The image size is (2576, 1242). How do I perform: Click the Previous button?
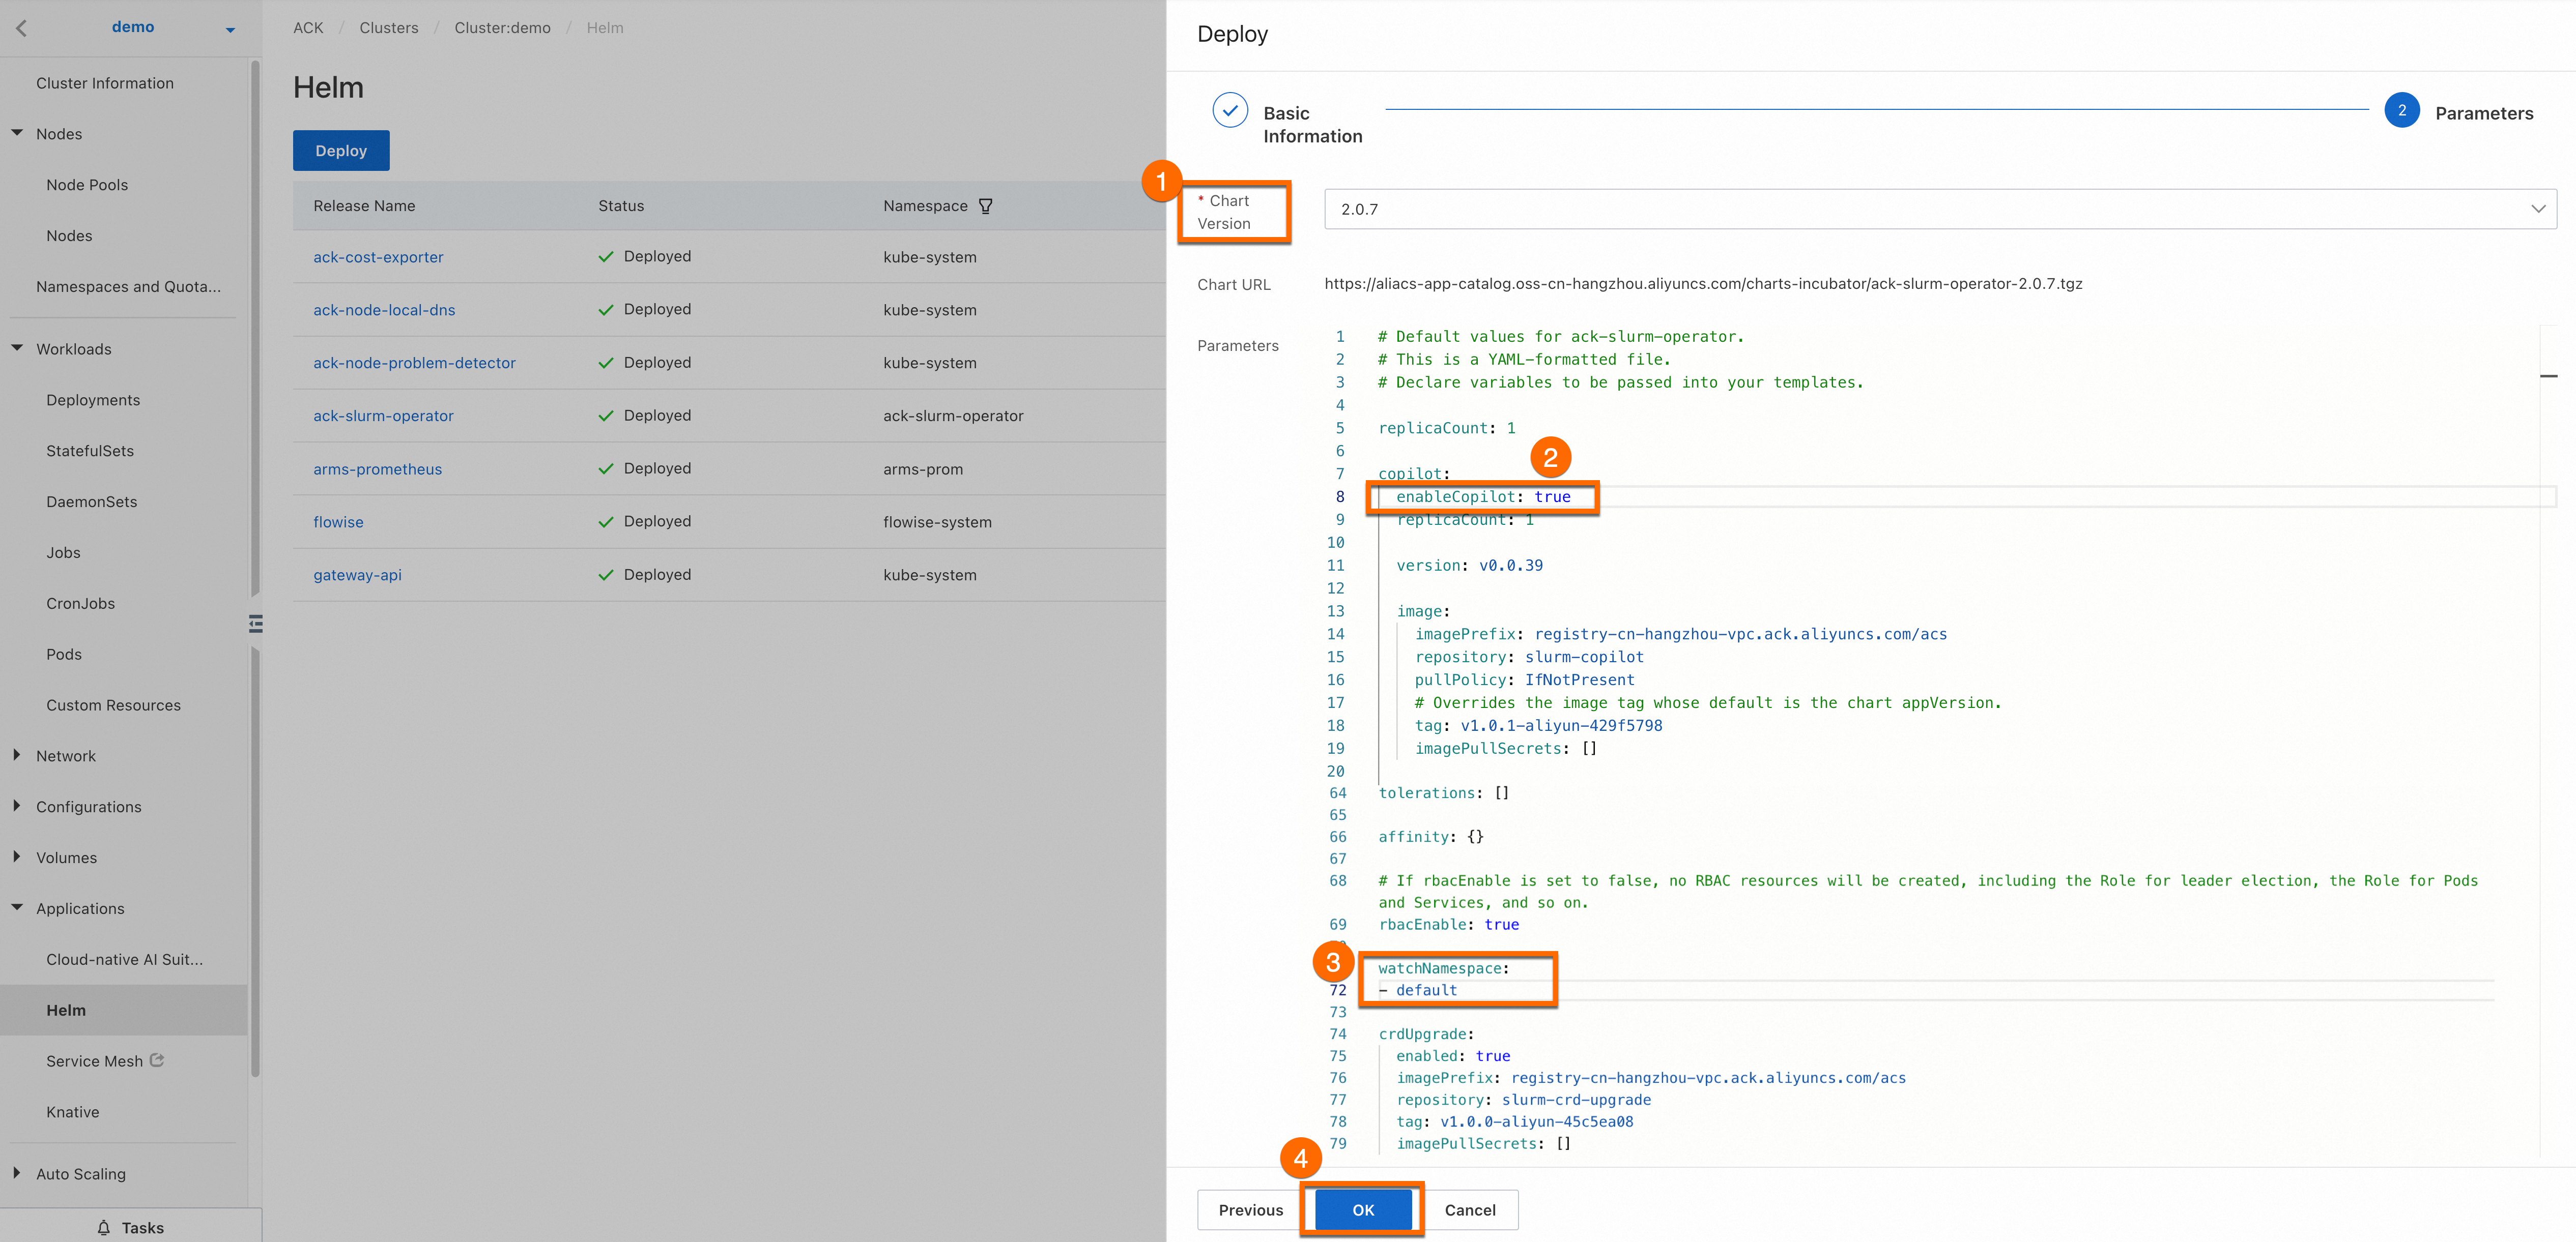point(1250,1210)
